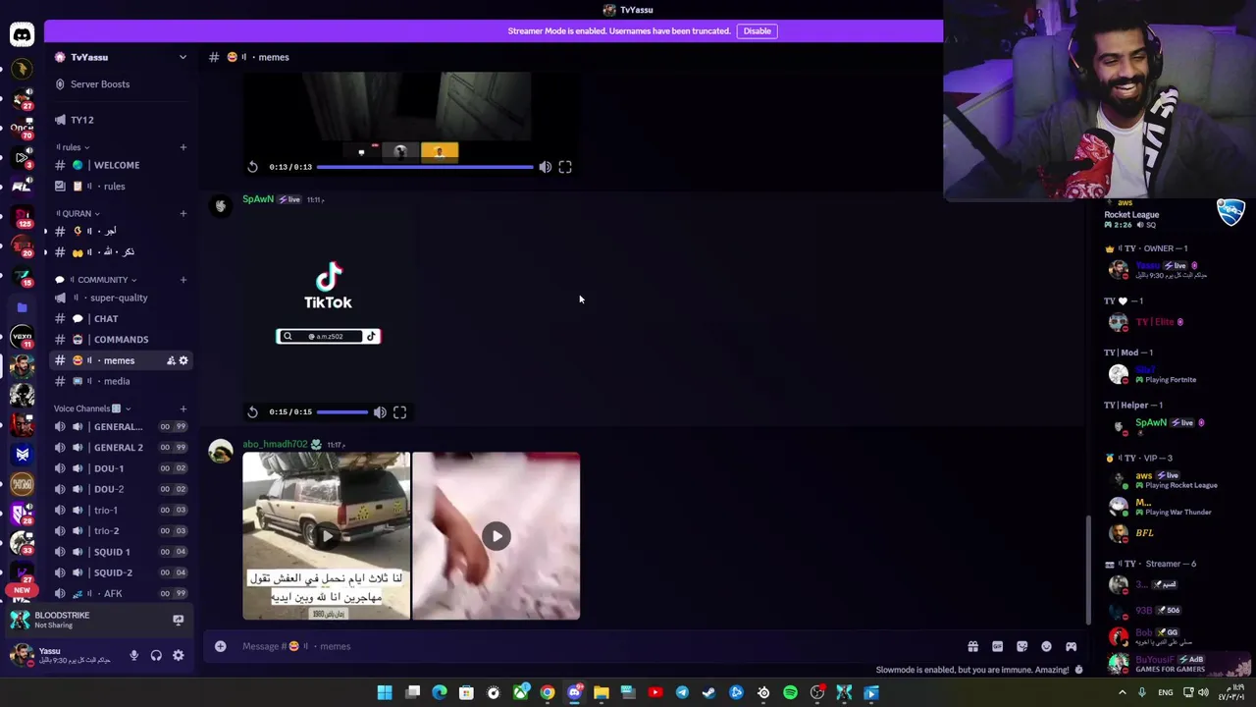Toggle microphone mute in user panel
1256x707 pixels.
click(x=133, y=655)
